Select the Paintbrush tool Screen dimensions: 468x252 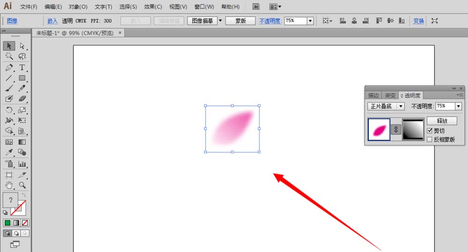click(9, 88)
